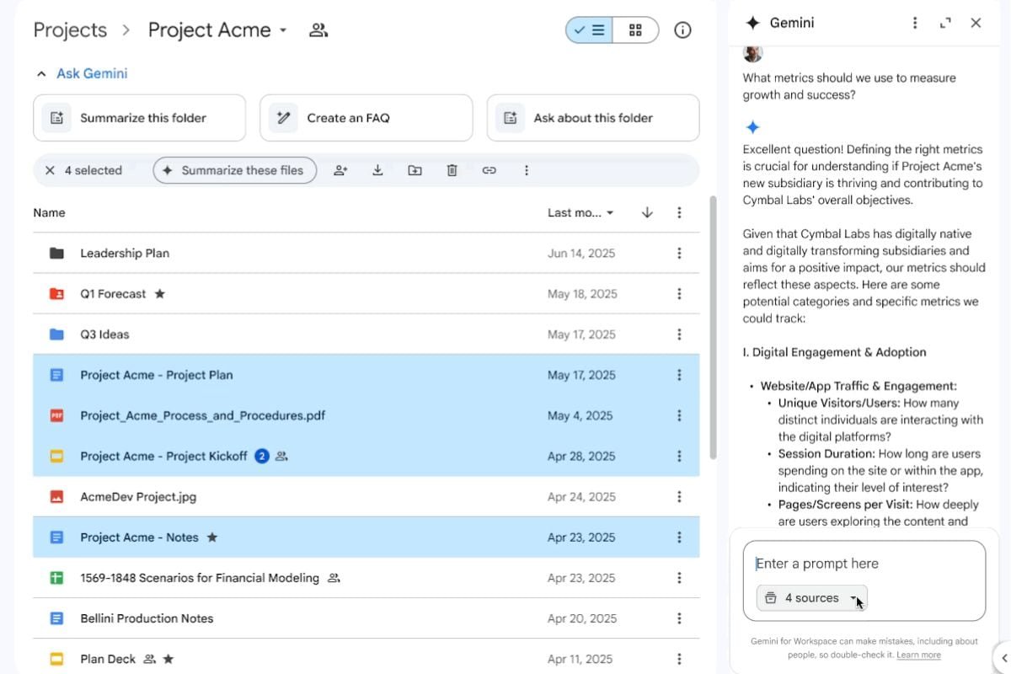Select Bellini Production Notes document
The image size is (1011, 674).
366,618
